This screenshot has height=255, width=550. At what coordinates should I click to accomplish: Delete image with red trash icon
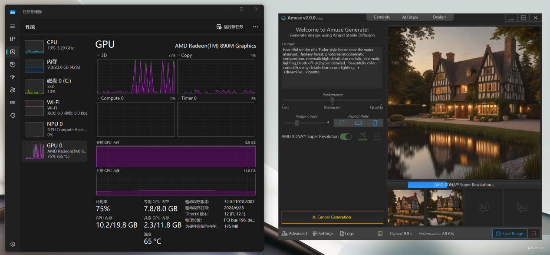(534, 234)
